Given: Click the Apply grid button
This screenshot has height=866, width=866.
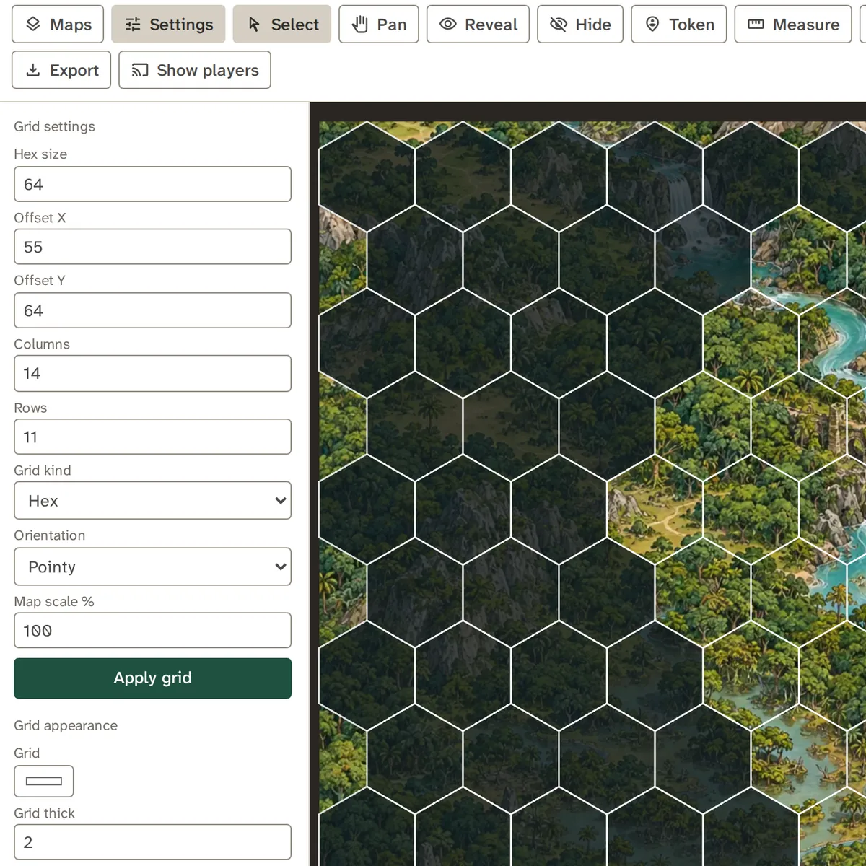Looking at the screenshot, I should tap(152, 678).
